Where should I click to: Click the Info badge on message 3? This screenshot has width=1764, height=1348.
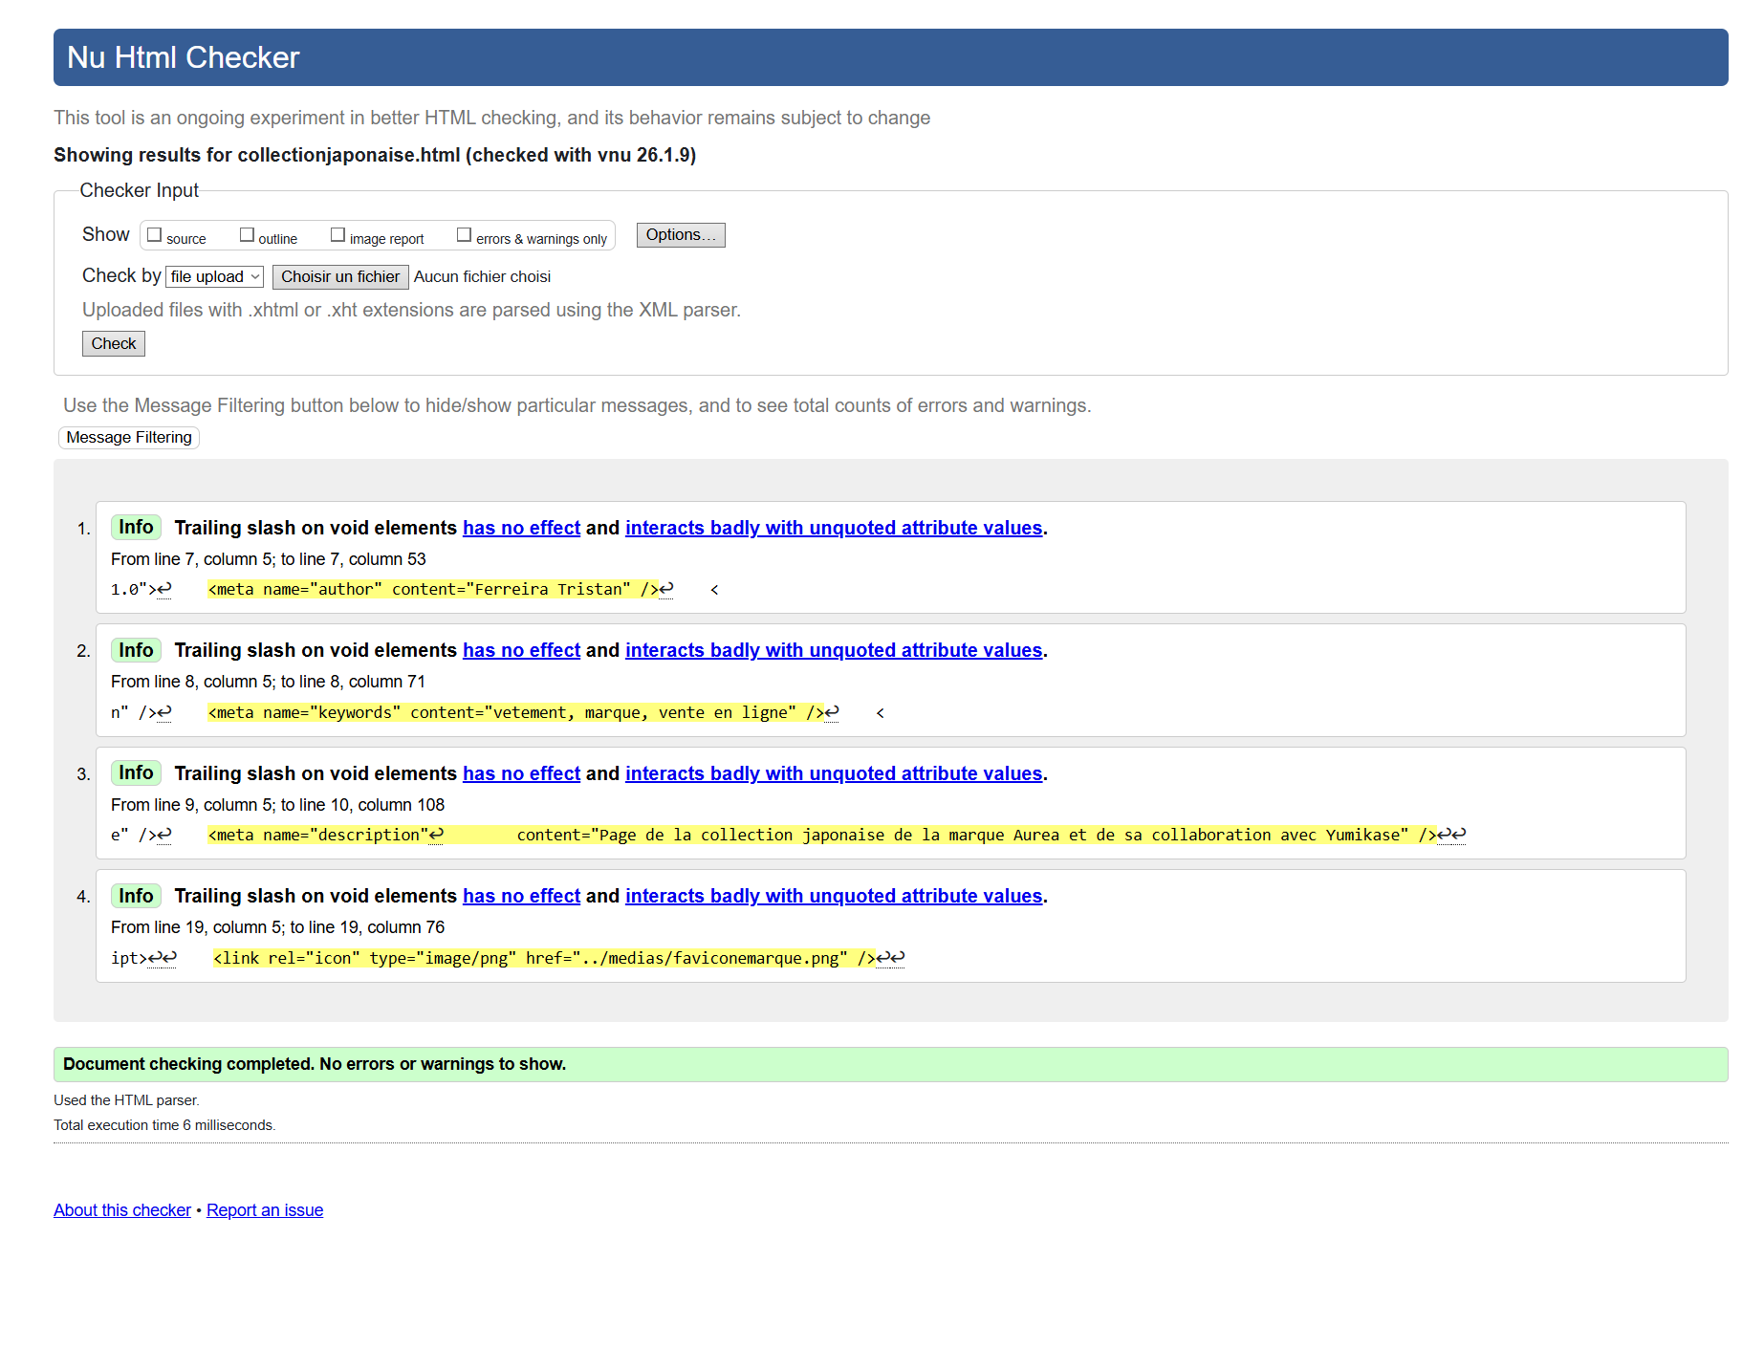pyautogui.click(x=136, y=773)
